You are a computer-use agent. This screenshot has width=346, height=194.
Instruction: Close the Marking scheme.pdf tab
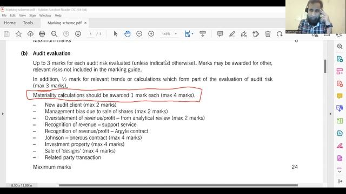tap(85, 23)
